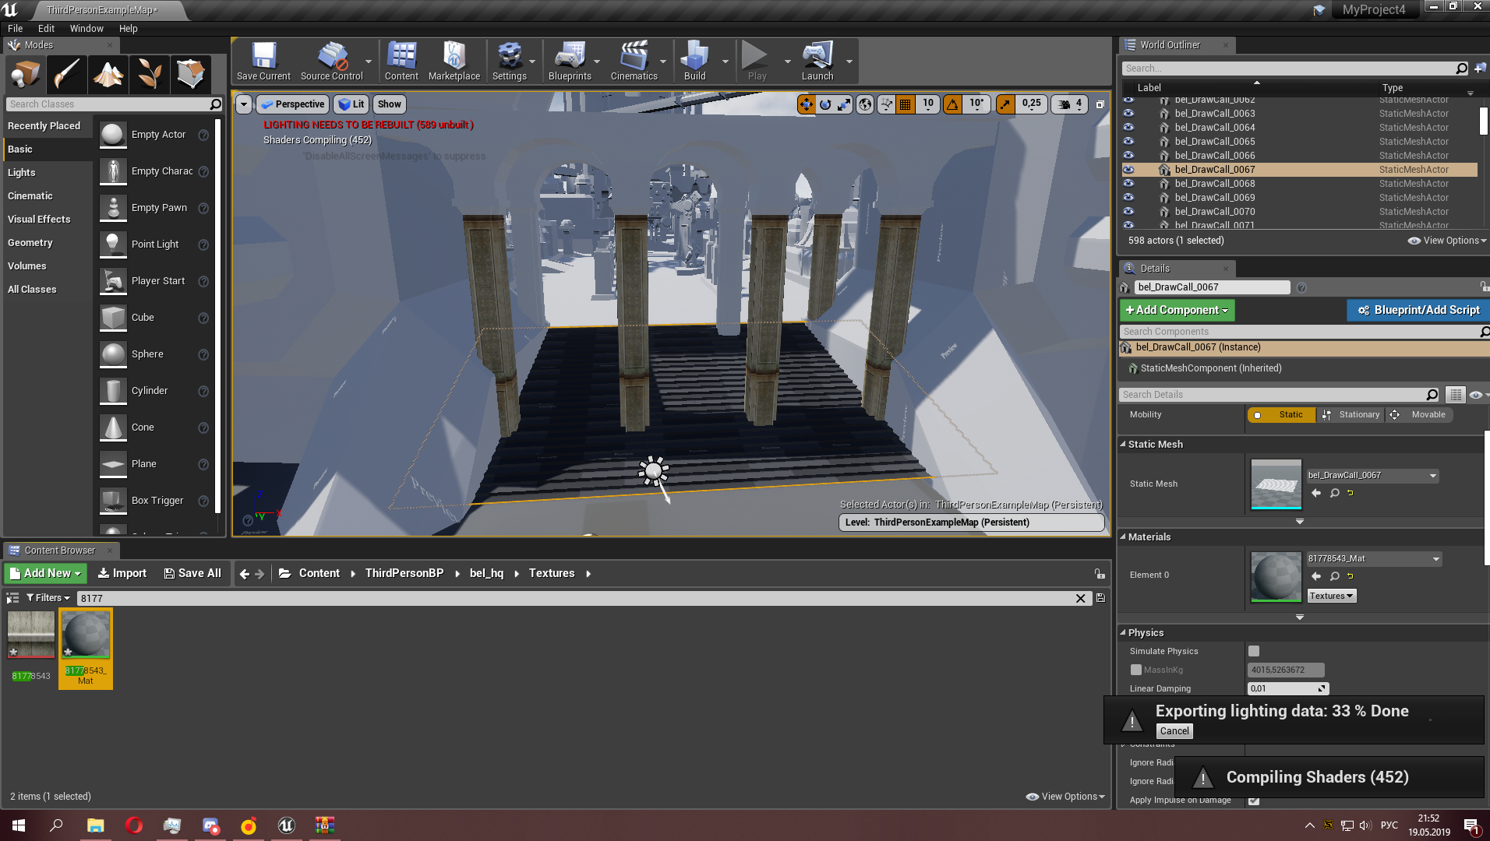Open Settings toolbar icon

(510, 61)
